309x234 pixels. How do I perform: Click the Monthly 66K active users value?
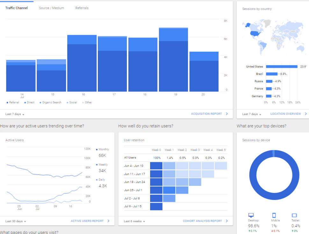tap(102, 155)
